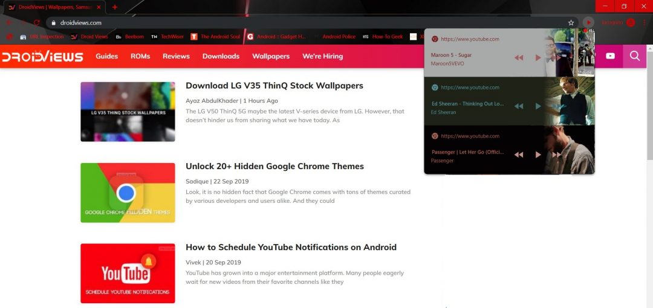
Task: Click Ayaz AbdulKhader author byline
Action: pos(212,101)
